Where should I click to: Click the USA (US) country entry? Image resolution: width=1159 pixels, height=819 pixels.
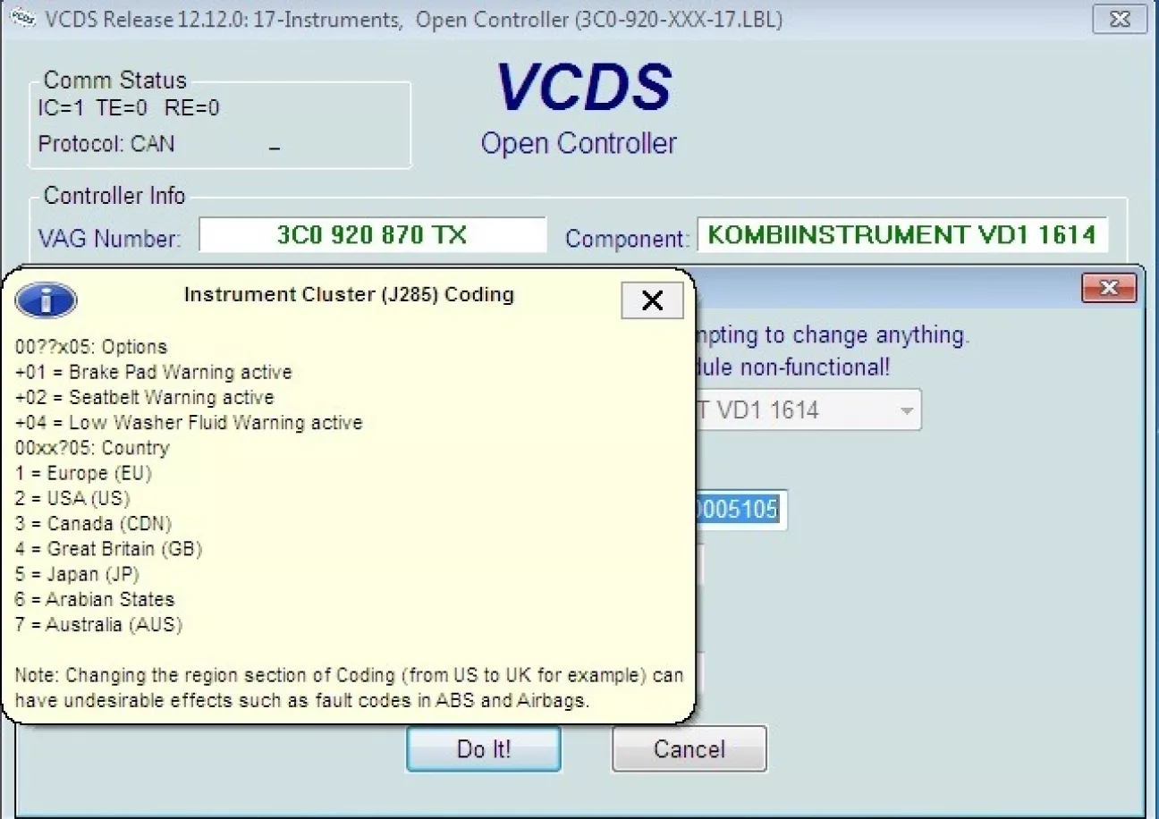(x=72, y=498)
